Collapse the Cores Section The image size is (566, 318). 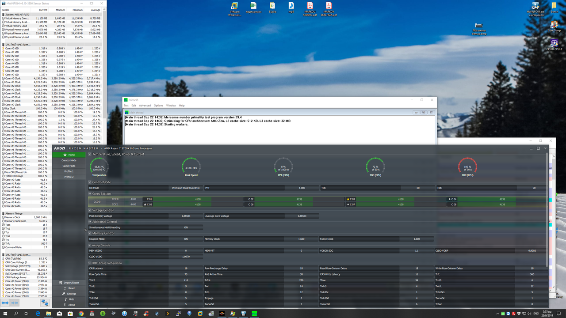pyautogui.click(x=90, y=193)
